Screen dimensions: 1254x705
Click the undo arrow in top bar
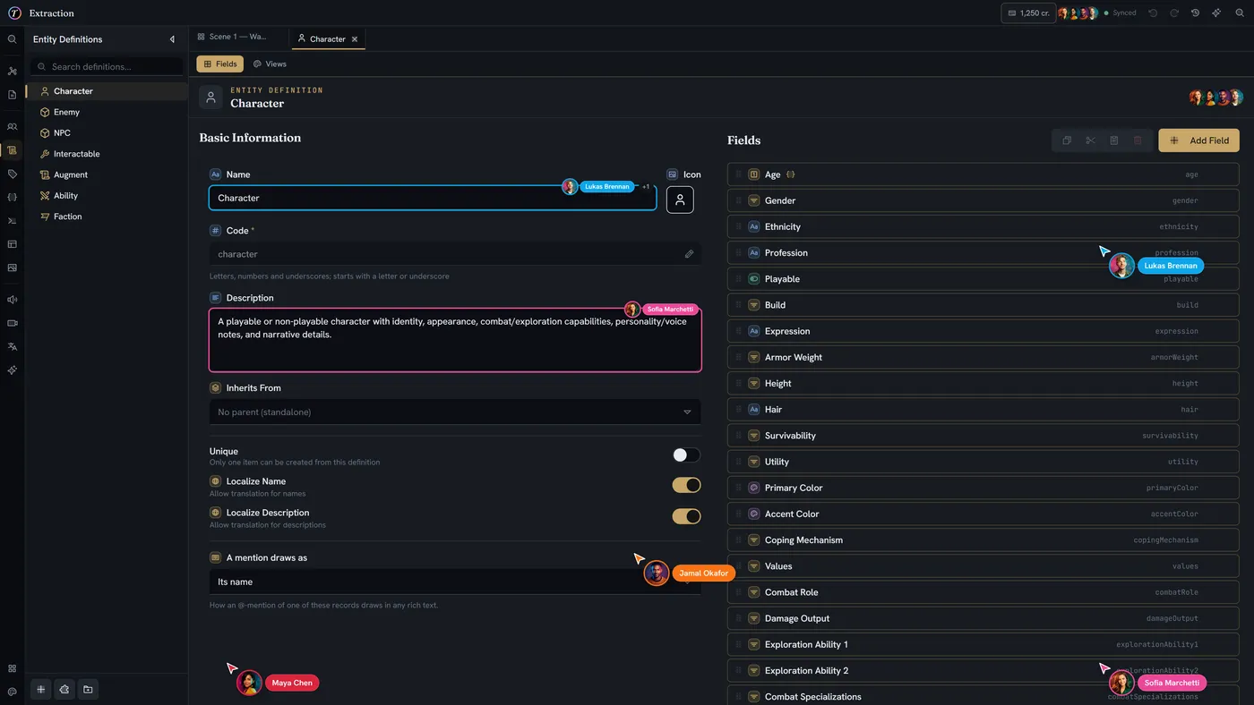click(1153, 13)
